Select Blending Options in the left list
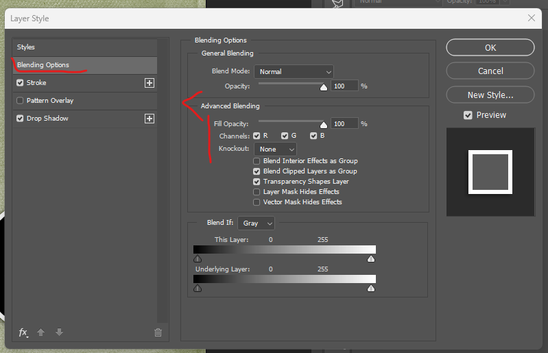548x353 pixels. [x=85, y=65]
